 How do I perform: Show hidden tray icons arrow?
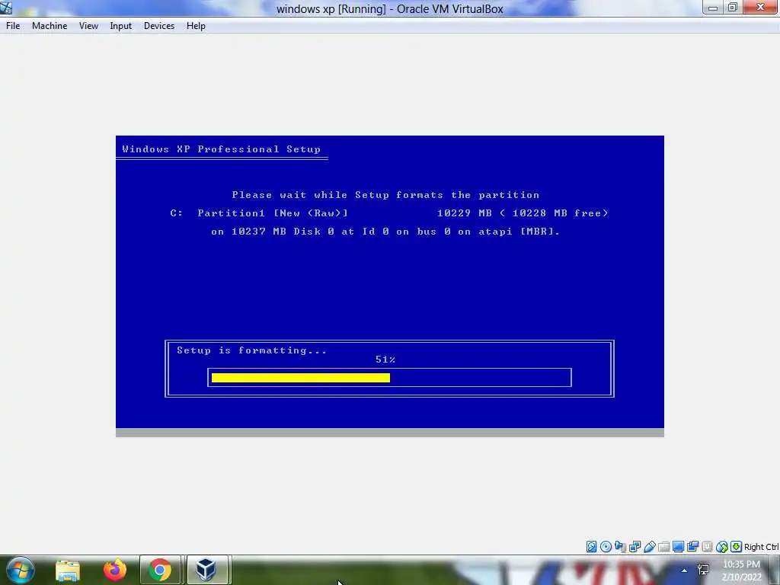(685, 571)
